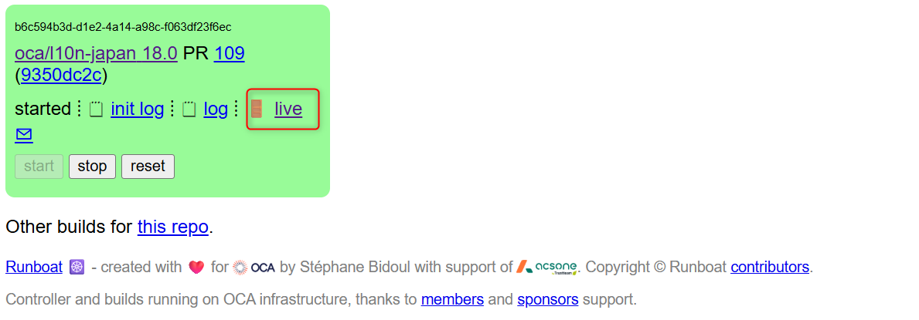Viewport: 919px width, 320px height.
Task: Click the acsone logo in footer
Action: [547, 268]
